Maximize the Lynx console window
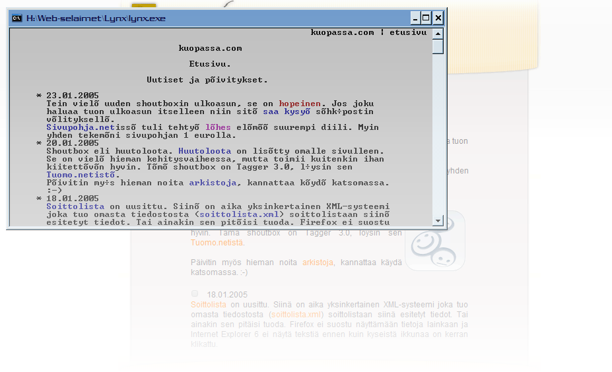 tap(426, 18)
